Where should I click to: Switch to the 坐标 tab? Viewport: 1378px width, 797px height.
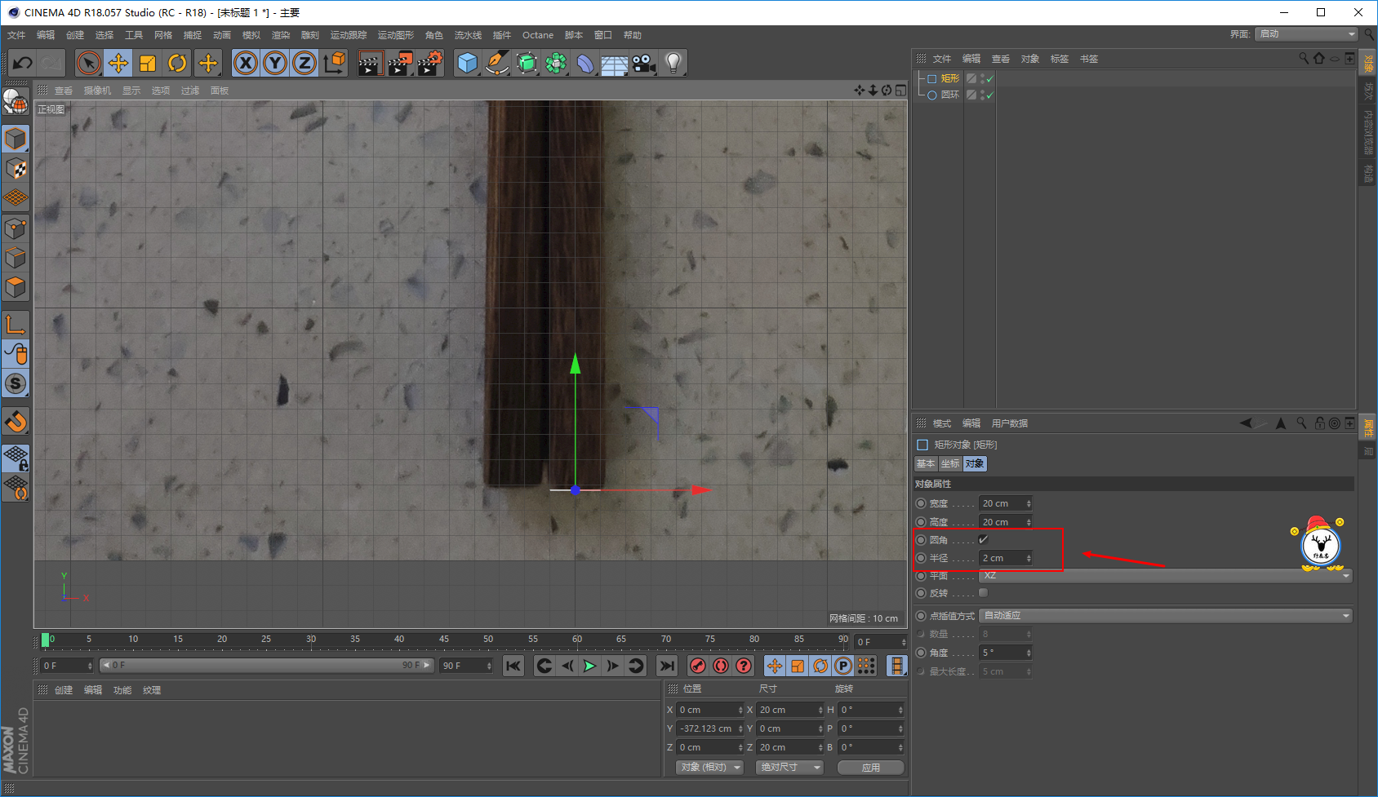(950, 463)
